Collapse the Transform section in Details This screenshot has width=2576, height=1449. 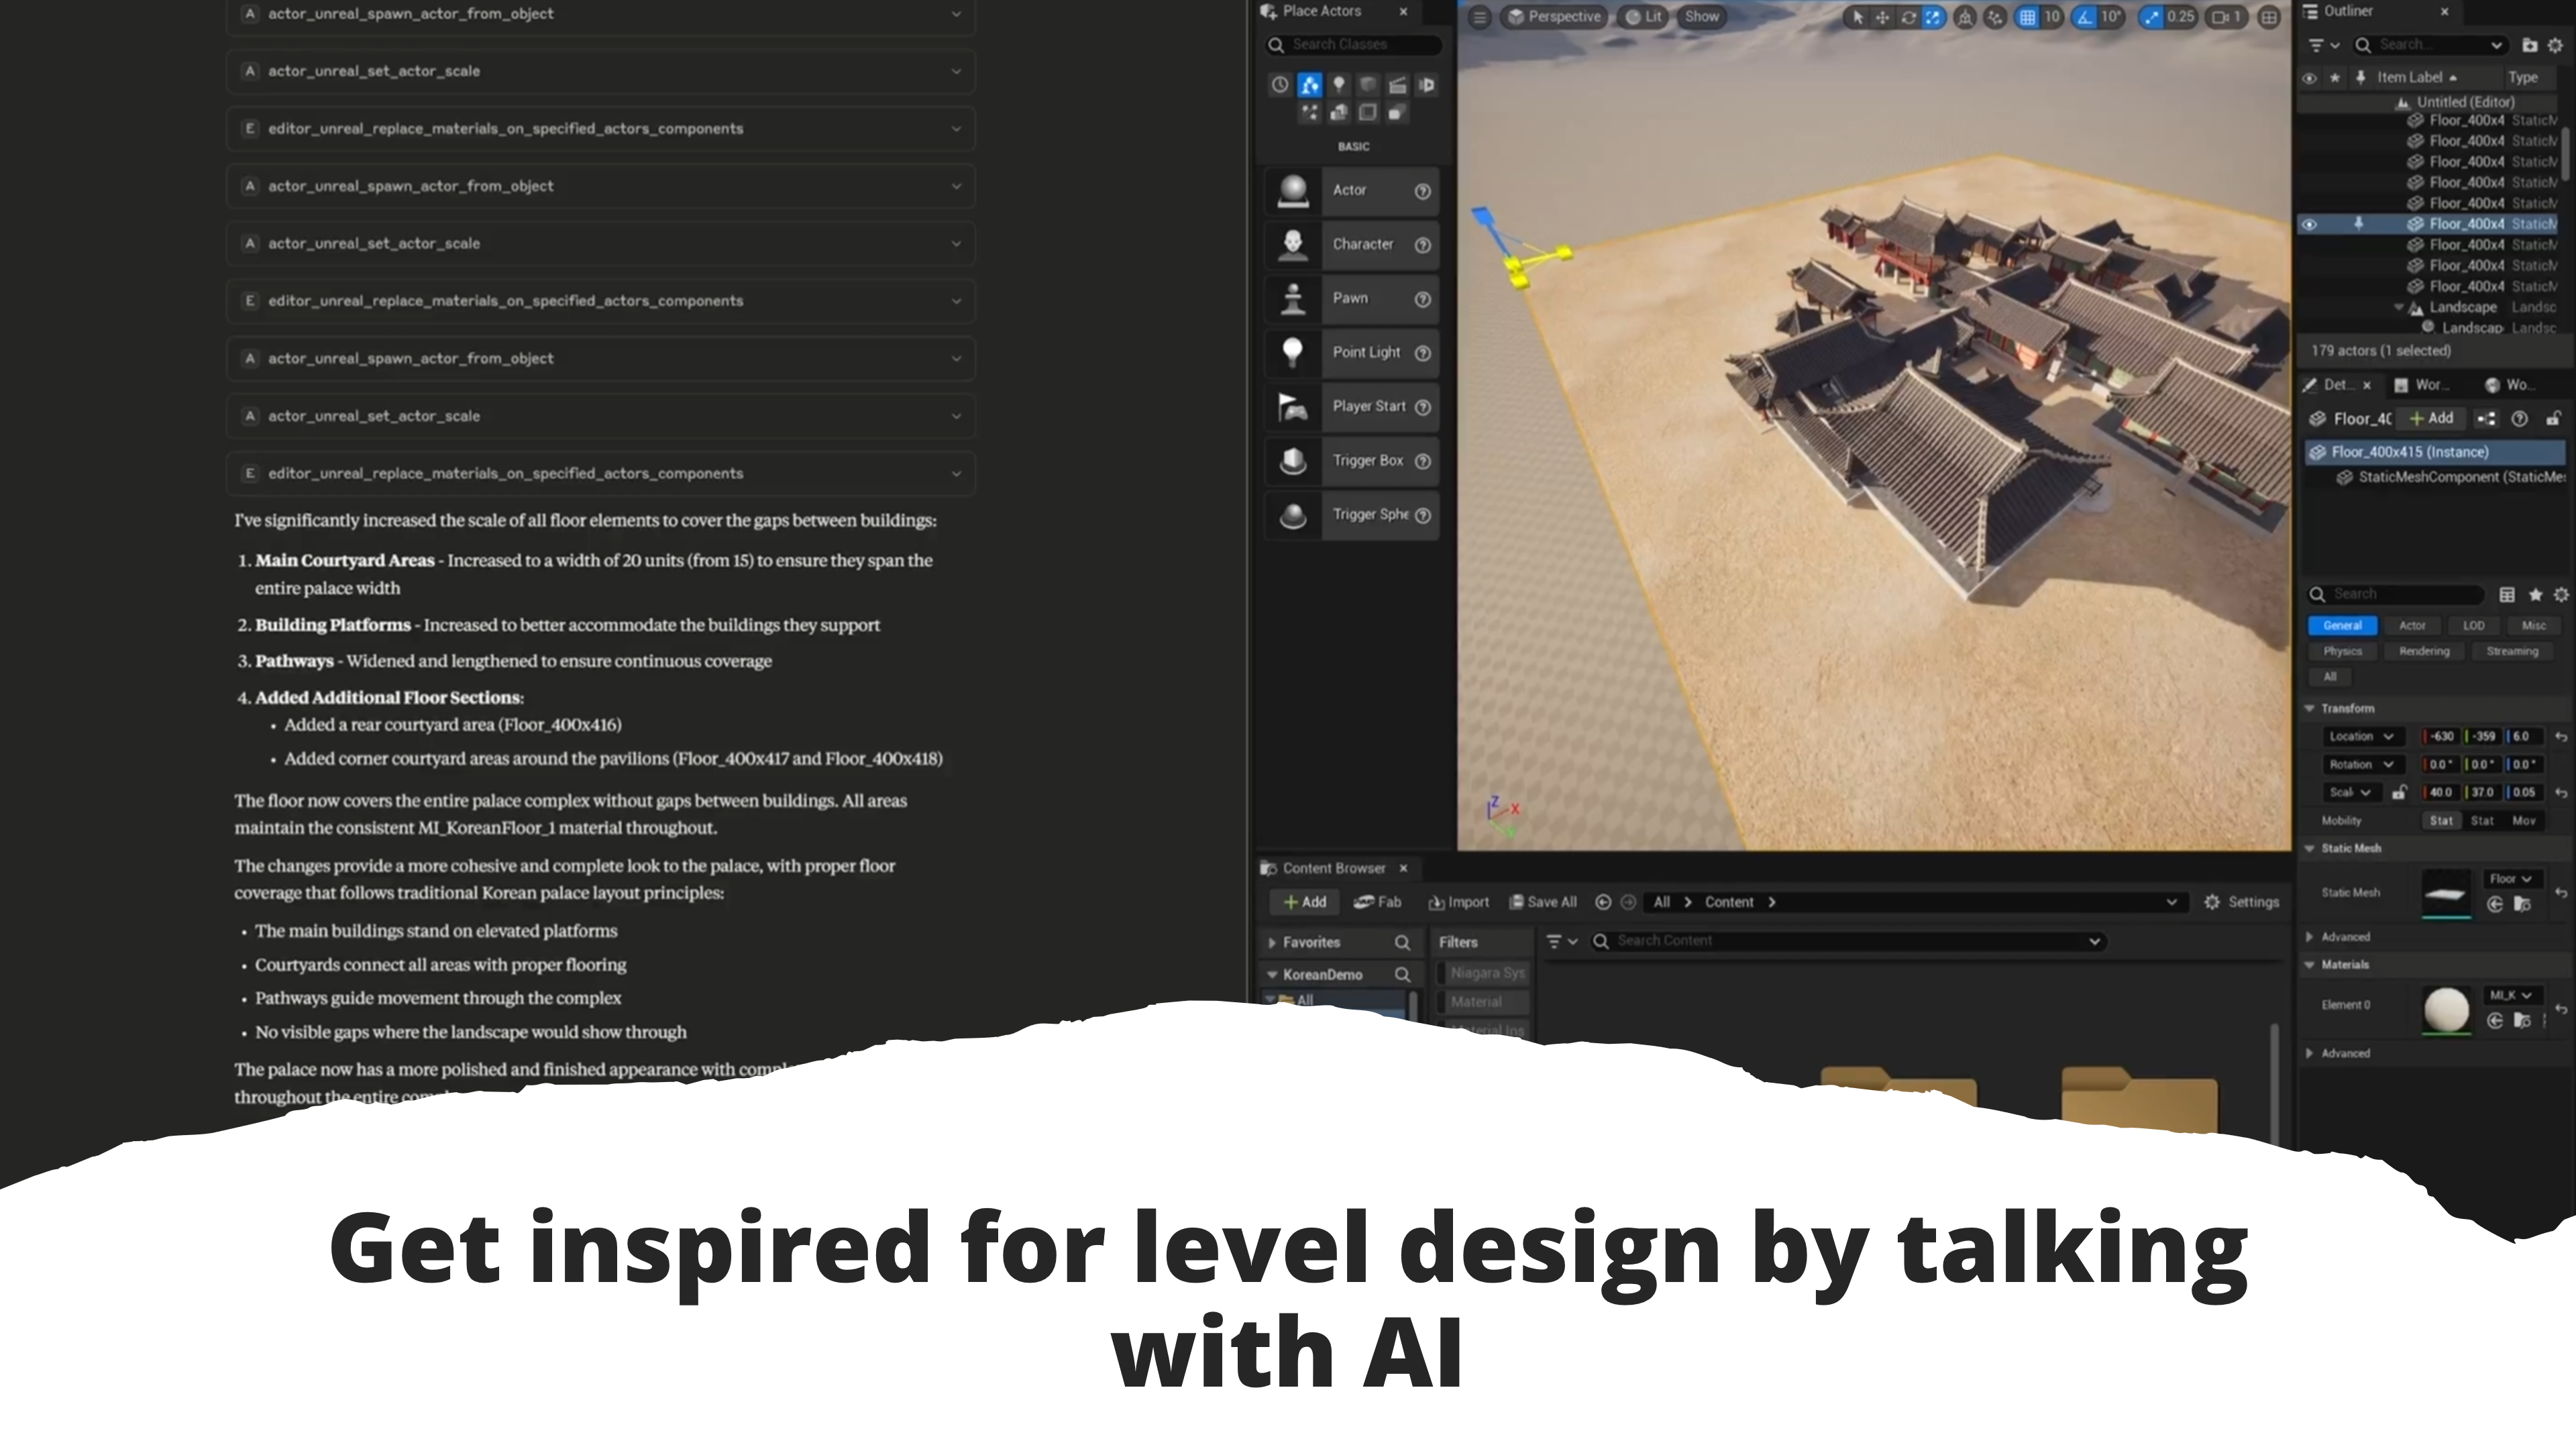tap(2310, 708)
